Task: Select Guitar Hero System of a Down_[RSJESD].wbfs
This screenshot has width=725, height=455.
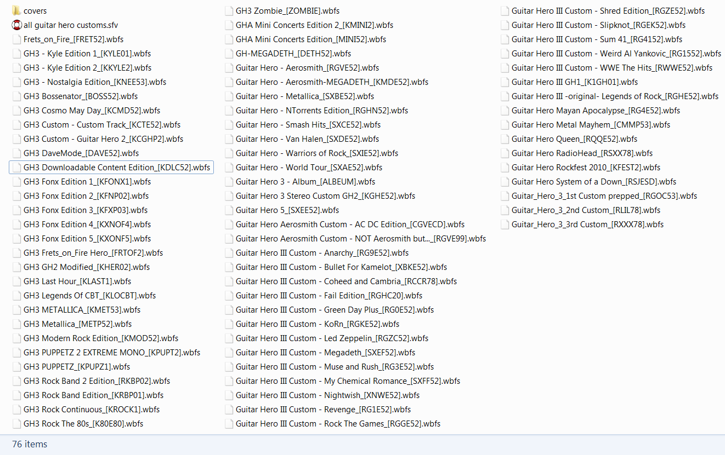Action: pyautogui.click(x=594, y=182)
